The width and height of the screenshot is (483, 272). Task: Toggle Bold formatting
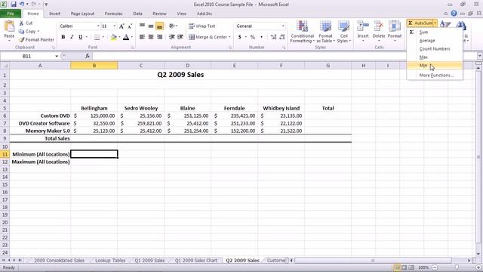63,37
